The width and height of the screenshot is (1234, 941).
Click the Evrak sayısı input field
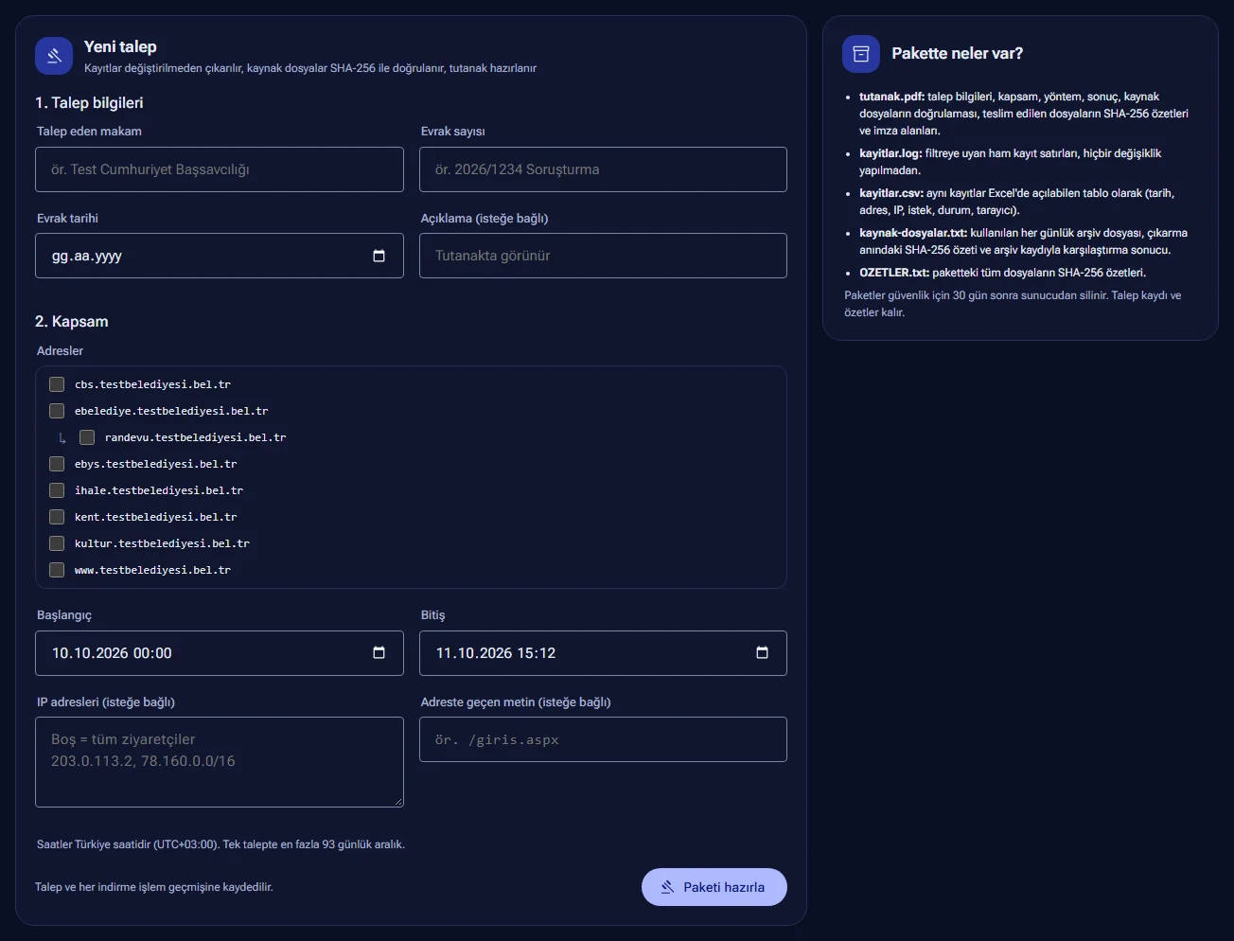(x=603, y=169)
